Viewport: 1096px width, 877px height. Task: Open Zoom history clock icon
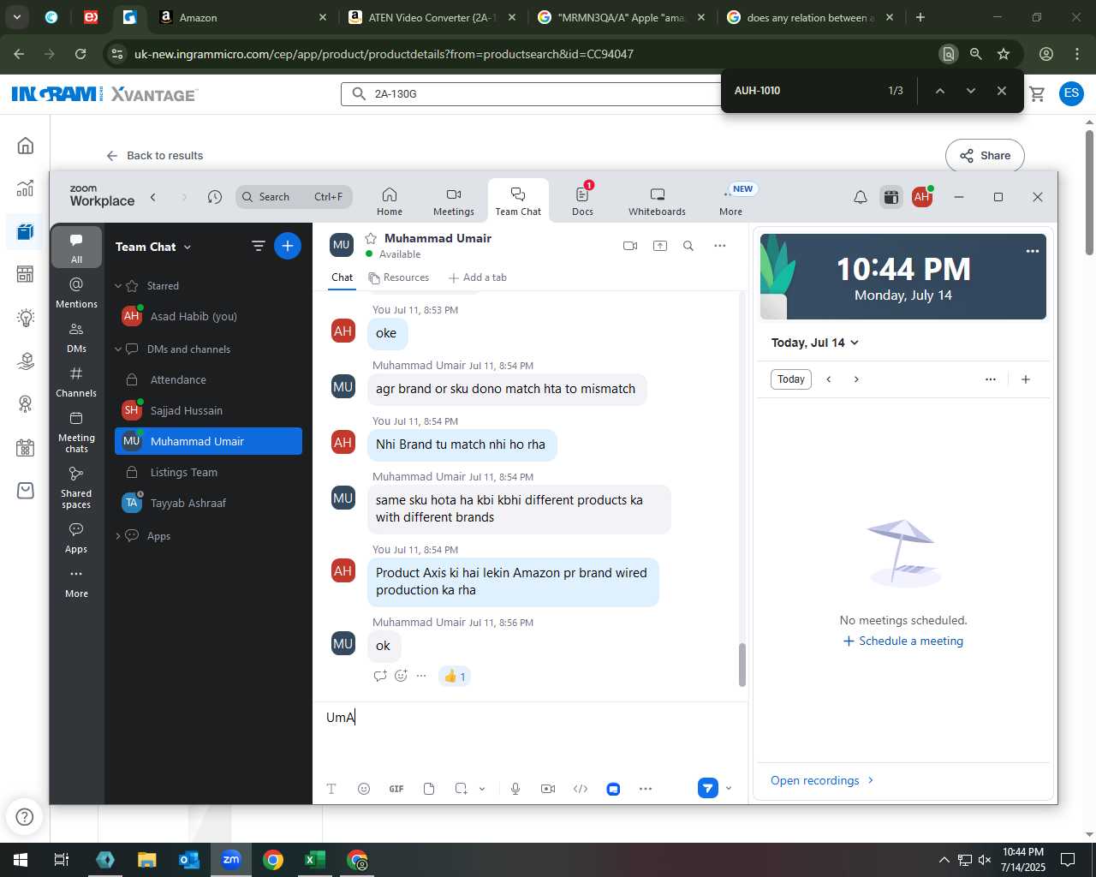pos(215,197)
